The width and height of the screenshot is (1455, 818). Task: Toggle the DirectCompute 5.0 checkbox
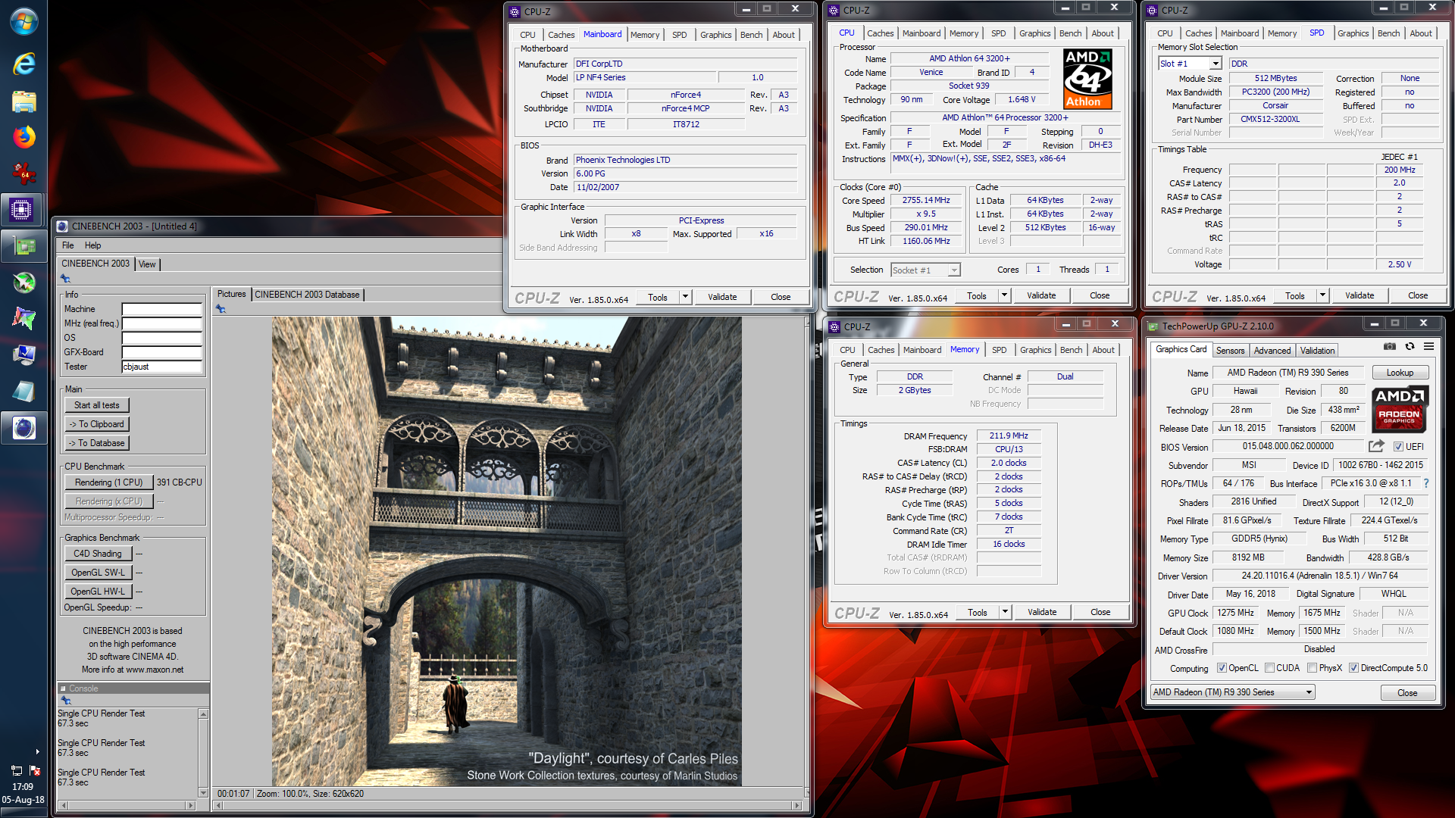coord(1353,668)
